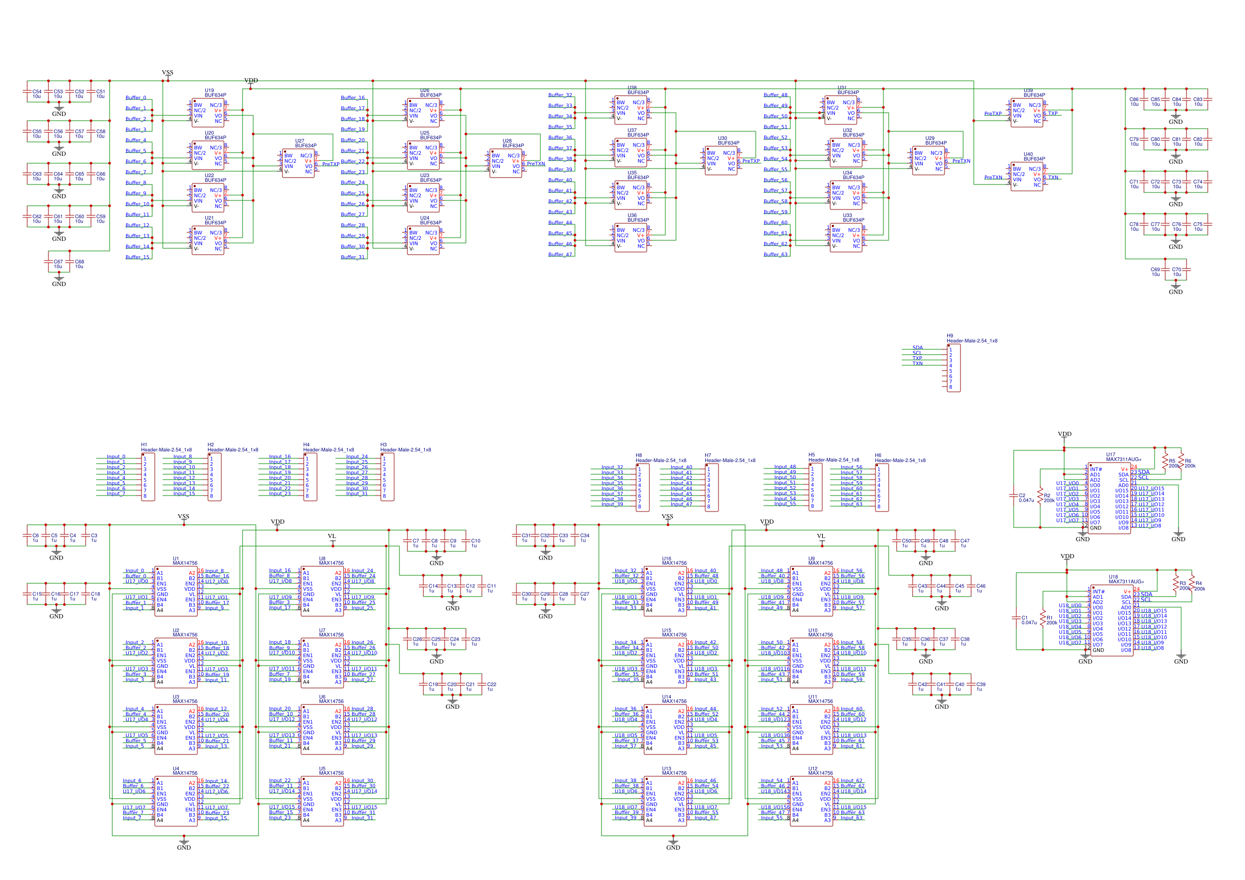Select the C50 1u capacitor label
The height and width of the screenshot is (880, 1245).
click(906, 543)
